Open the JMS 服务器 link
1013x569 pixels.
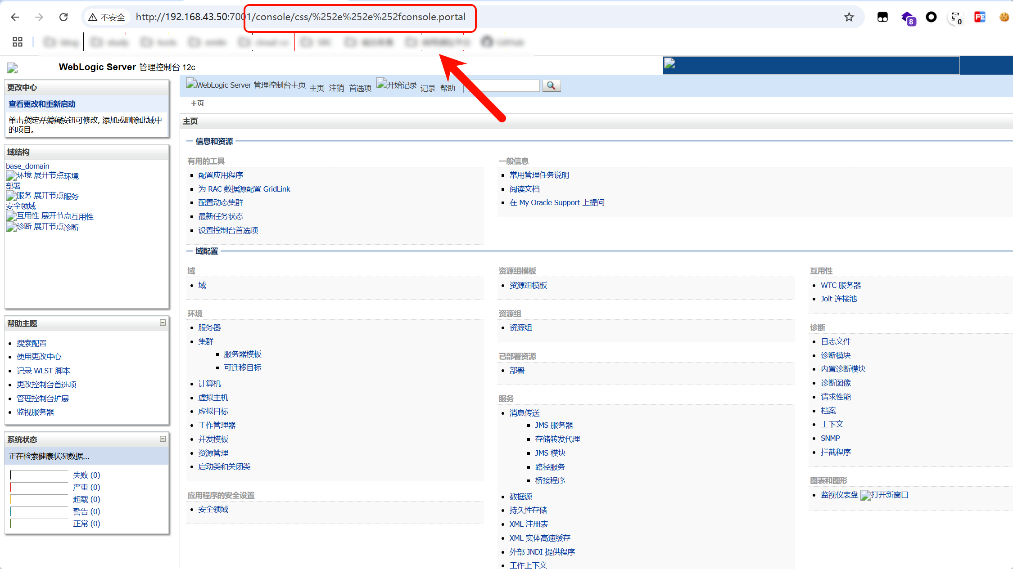coord(554,425)
